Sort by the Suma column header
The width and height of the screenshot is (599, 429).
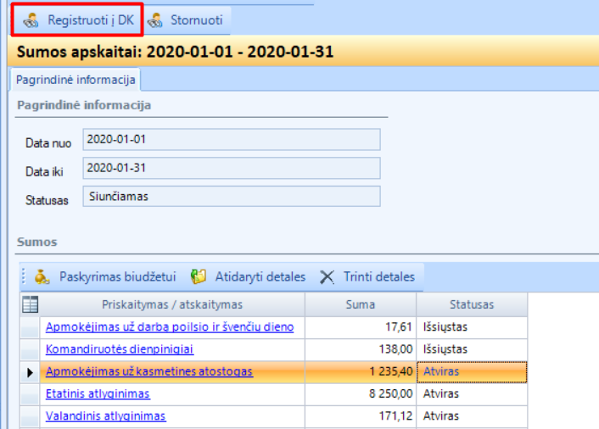[x=361, y=304]
